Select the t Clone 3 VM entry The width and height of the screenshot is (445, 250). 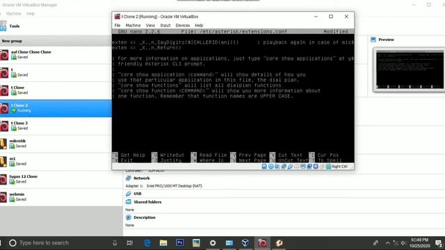pyautogui.click(x=56, y=126)
